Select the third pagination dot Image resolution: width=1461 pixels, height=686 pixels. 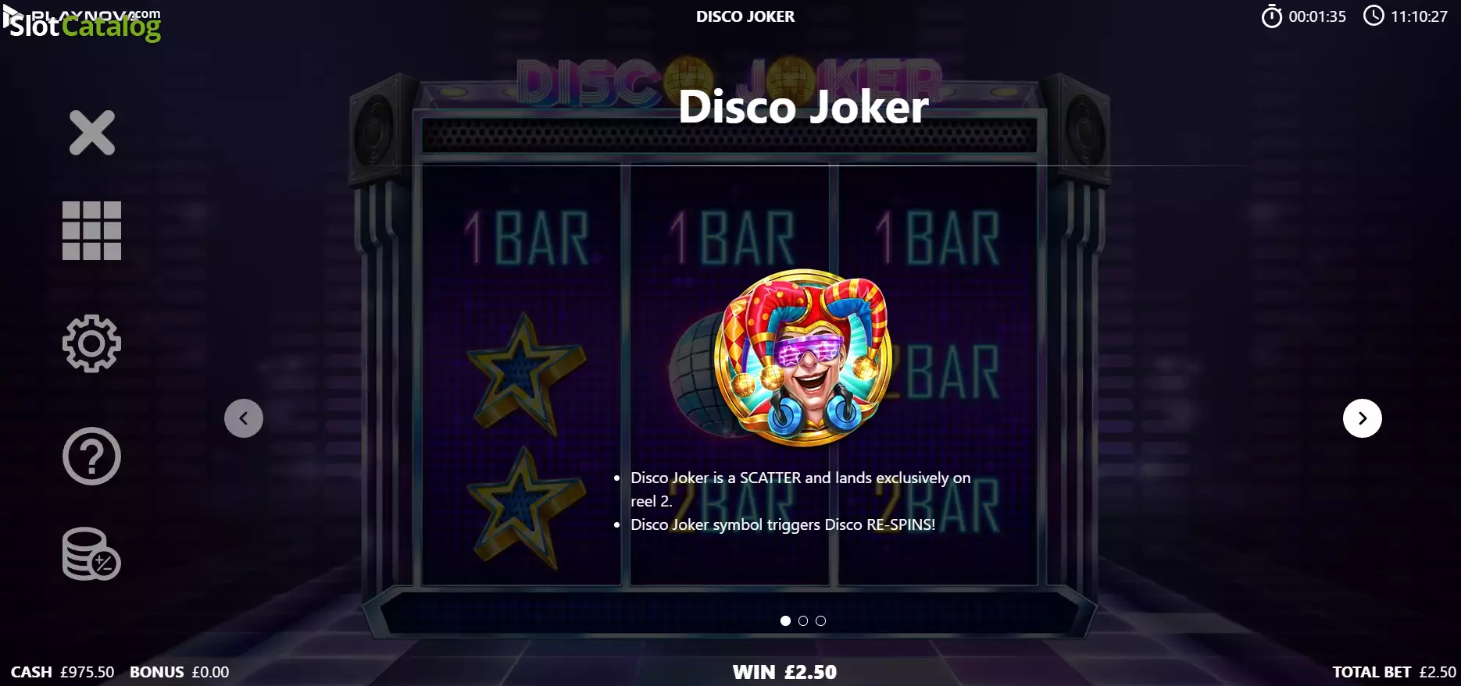click(x=820, y=621)
